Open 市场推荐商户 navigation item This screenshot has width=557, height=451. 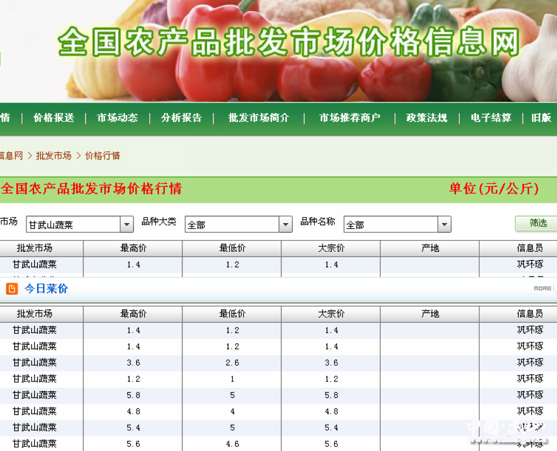pyautogui.click(x=349, y=118)
